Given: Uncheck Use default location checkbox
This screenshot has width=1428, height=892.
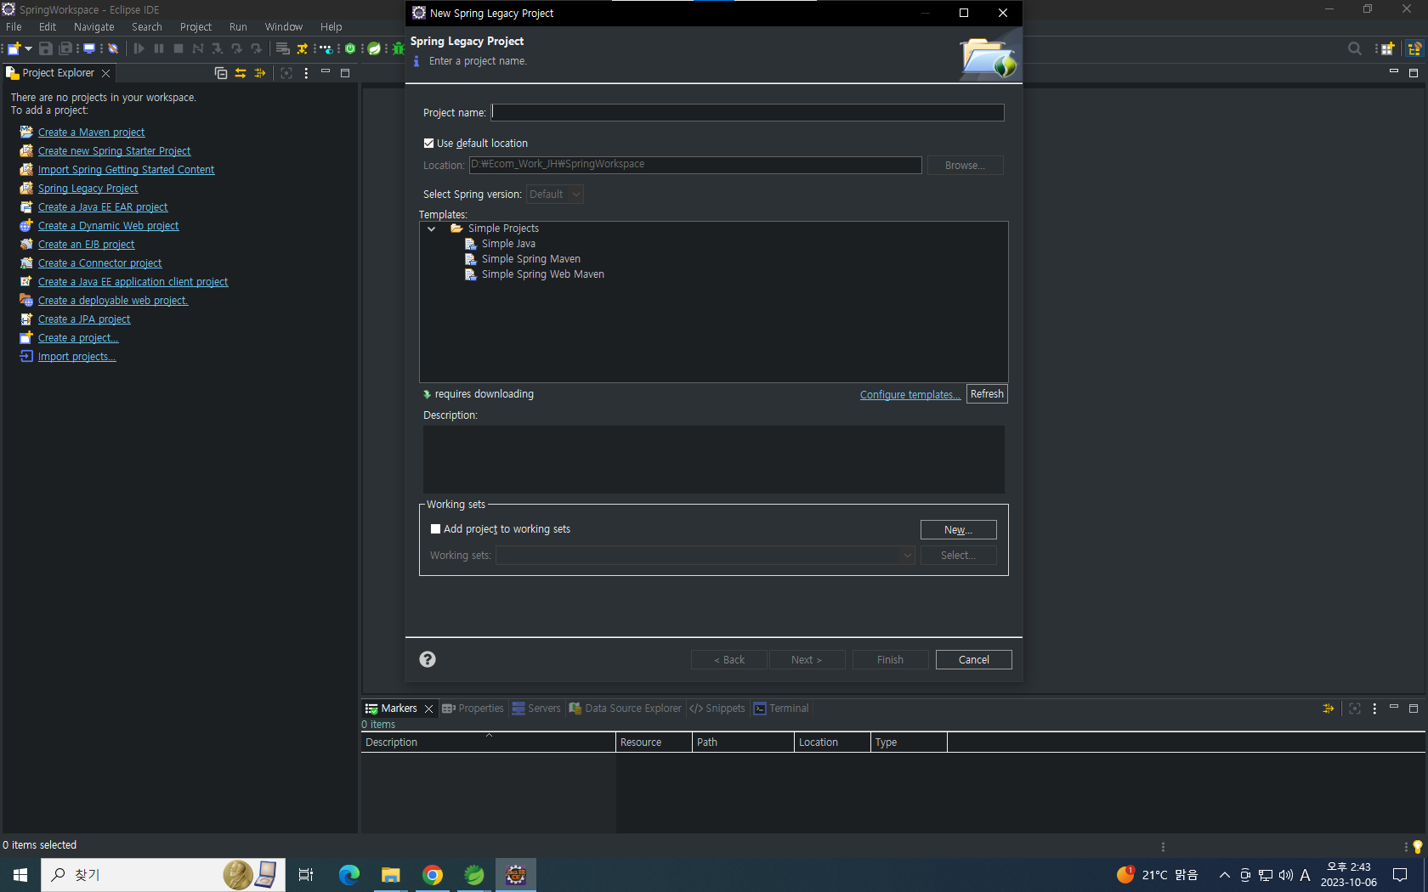Looking at the screenshot, I should coord(428,144).
